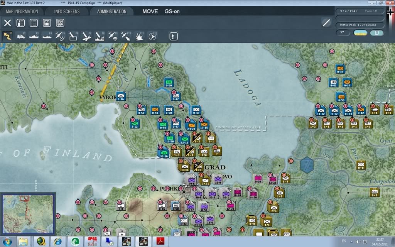Open Windows Explorer from the taskbar

coord(23,242)
